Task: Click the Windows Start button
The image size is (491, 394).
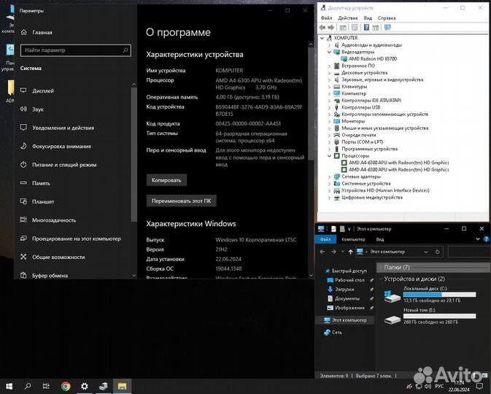Action: tap(9, 386)
